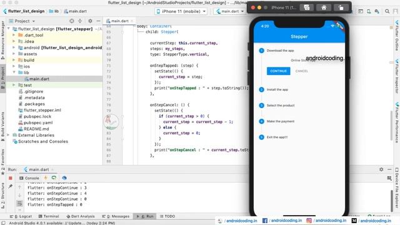Image resolution: width=400 pixels, height=225 pixels.
Task: Open the Resource Manager side tab
Action: click(x=2, y=40)
